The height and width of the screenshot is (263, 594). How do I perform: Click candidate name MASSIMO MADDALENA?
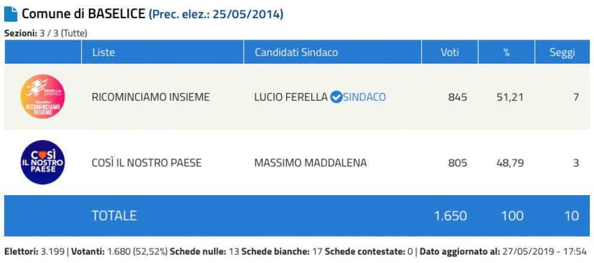[x=310, y=163]
